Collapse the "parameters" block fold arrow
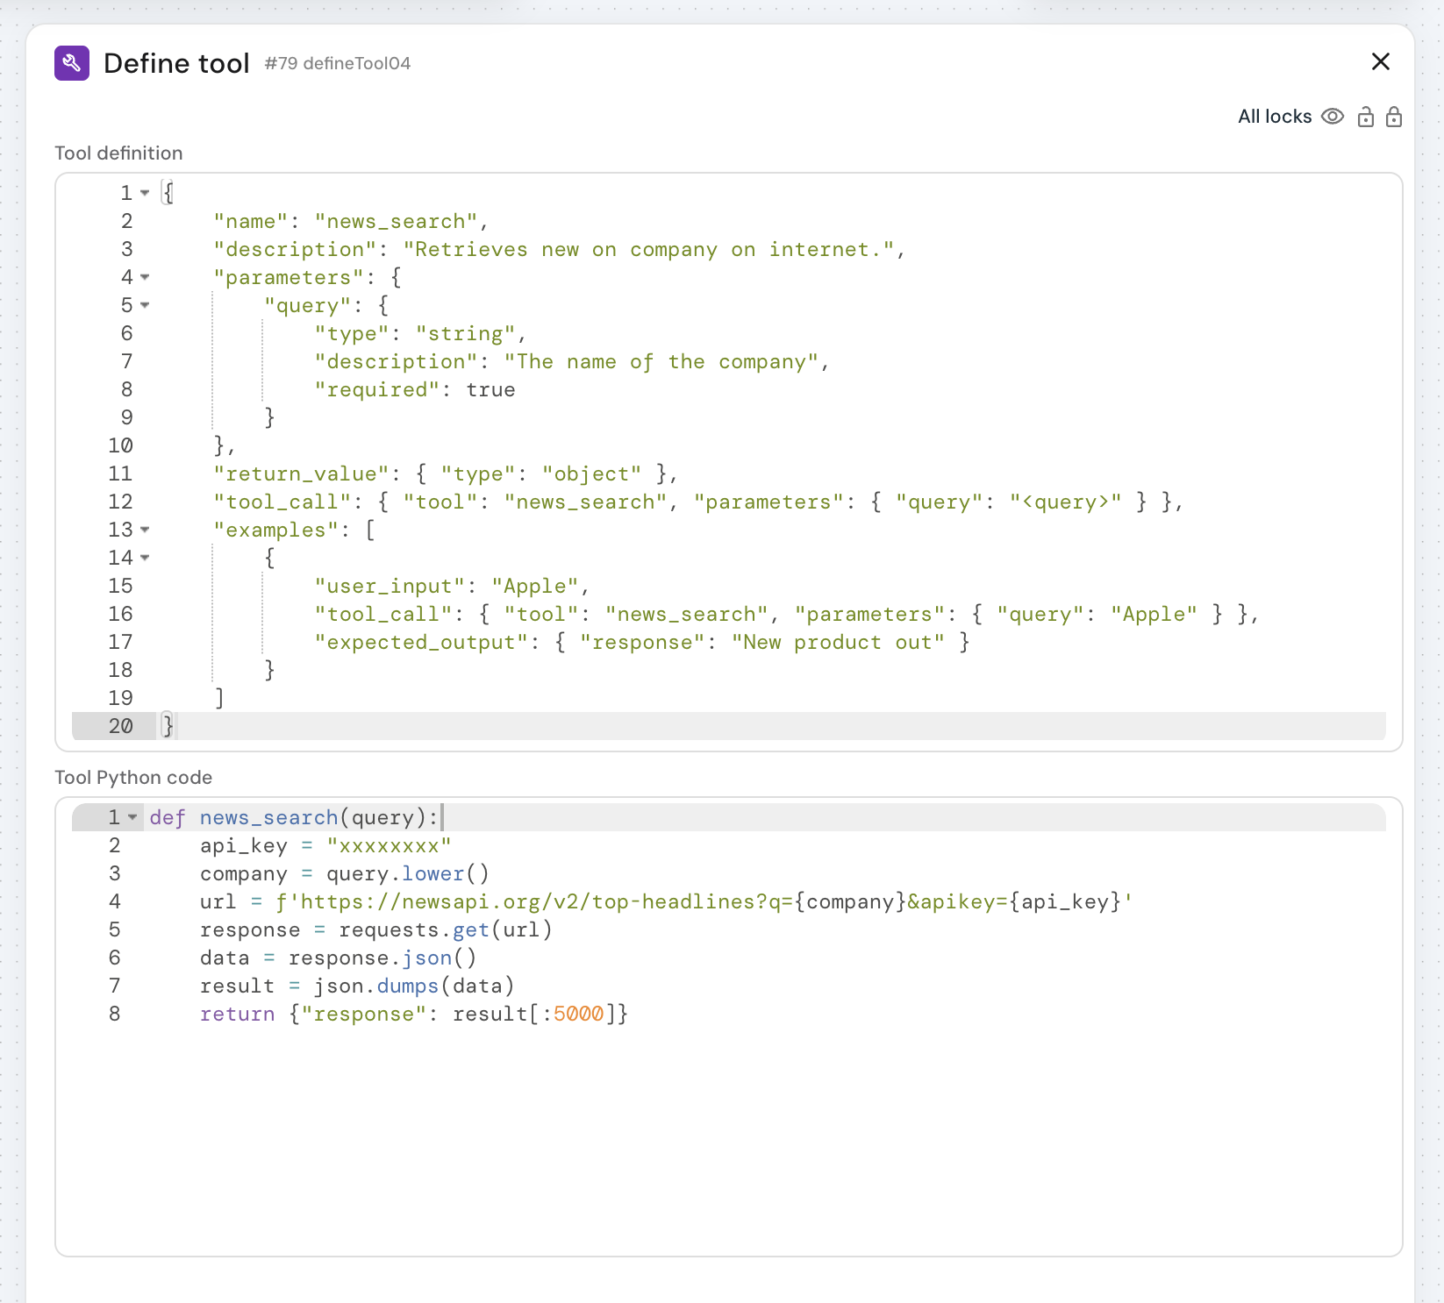Screen dimensions: 1444x1303 coord(145,277)
